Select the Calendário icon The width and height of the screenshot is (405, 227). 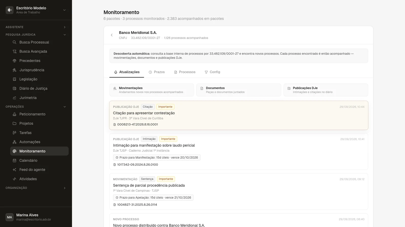point(14,160)
